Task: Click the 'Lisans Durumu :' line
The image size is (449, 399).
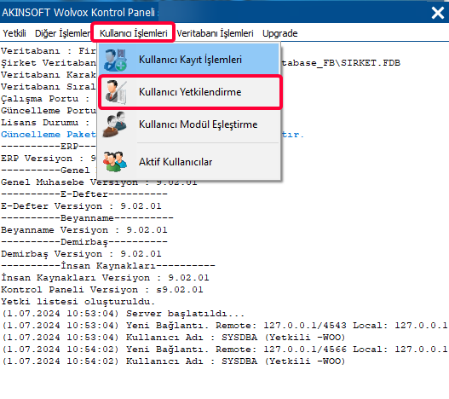Action: pyautogui.click(x=45, y=123)
